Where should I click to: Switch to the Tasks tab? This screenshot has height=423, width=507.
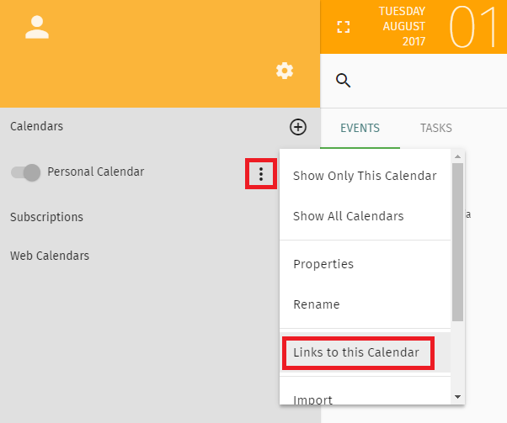tap(436, 128)
